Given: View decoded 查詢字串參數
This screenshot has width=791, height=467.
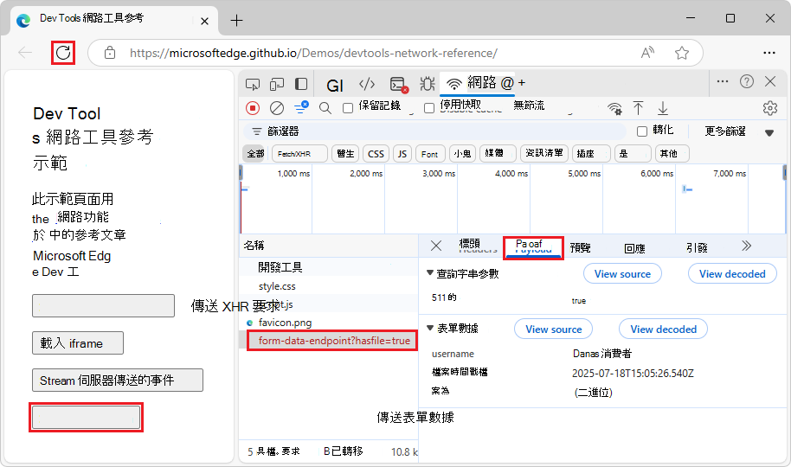Looking at the screenshot, I should click(732, 274).
